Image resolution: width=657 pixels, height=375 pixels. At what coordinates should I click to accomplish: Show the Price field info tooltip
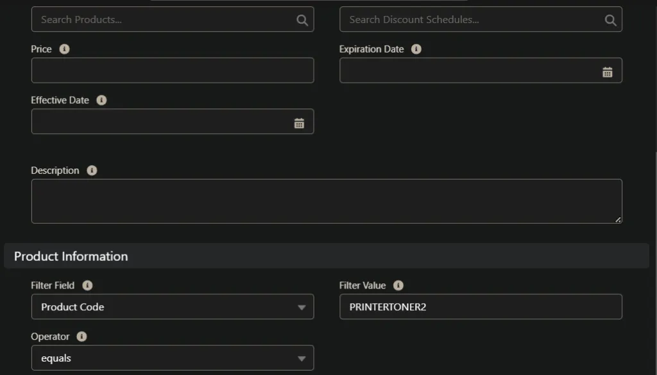pyautogui.click(x=64, y=49)
